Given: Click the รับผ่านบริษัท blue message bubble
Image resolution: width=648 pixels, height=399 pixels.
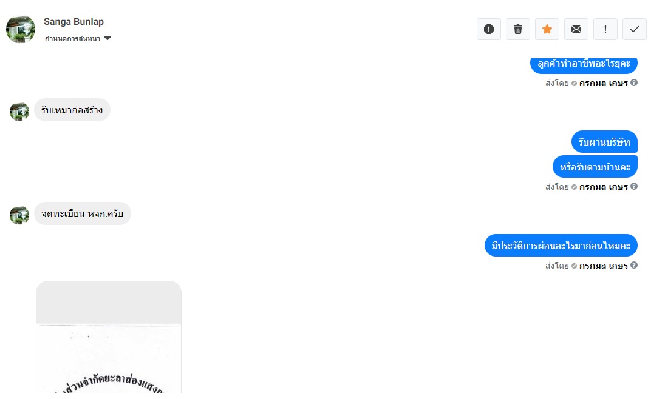Looking at the screenshot, I should click(x=604, y=142).
